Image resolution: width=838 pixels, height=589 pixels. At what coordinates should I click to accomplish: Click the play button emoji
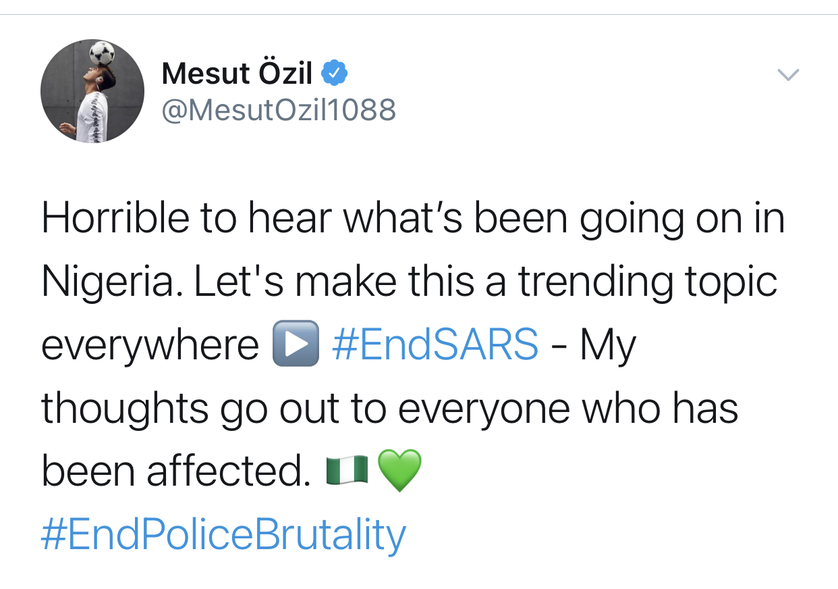[x=295, y=344]
